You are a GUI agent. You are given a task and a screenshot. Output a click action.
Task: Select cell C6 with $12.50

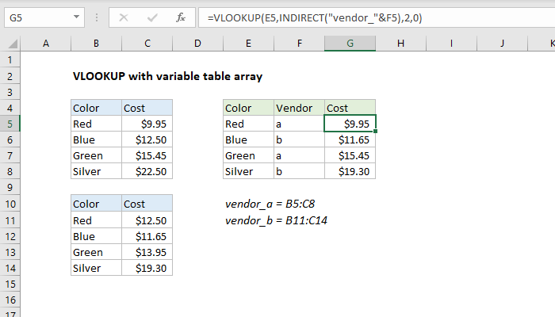point(147,139)
